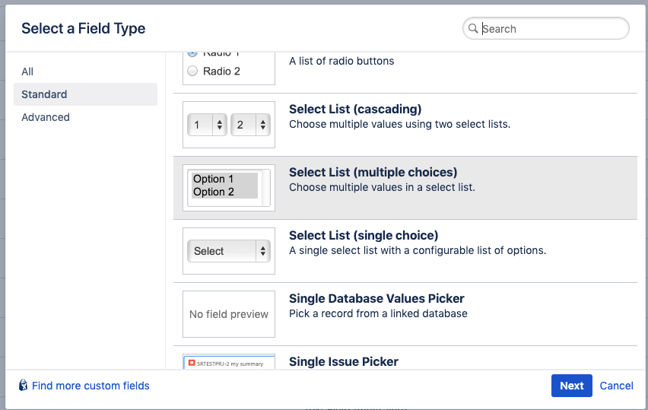Choose Select List (multiple choices) field type

click(405, 188)
